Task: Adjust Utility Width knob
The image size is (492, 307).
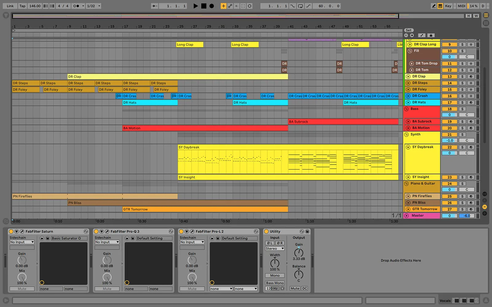Action: pyautogui.click(x=275, y=263)
